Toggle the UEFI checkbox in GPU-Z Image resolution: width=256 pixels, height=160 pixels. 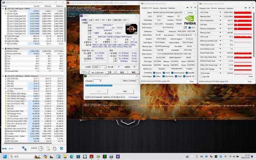coord(190,28)
